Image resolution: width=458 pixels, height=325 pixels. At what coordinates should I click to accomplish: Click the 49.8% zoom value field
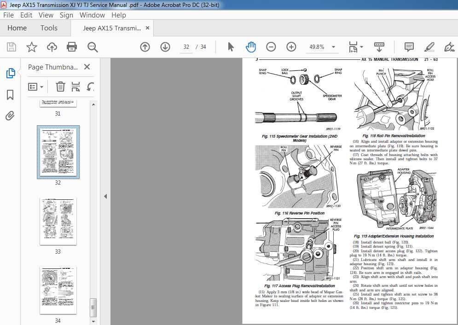click(x=317, y=47)
